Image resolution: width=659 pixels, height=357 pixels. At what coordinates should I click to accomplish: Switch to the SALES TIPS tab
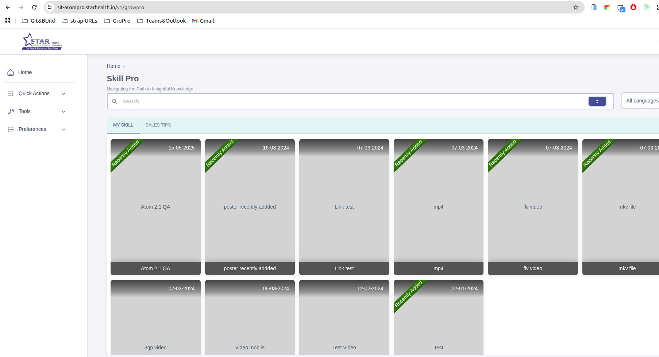[158, 125]
